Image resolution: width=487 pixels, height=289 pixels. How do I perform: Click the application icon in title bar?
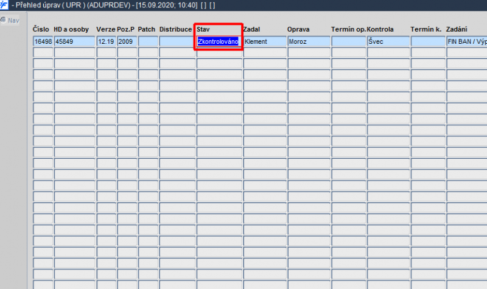(4, 5)
